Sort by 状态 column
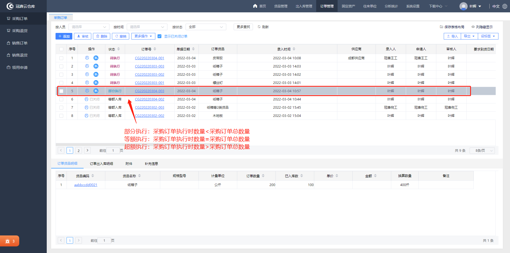 (118, 49)
